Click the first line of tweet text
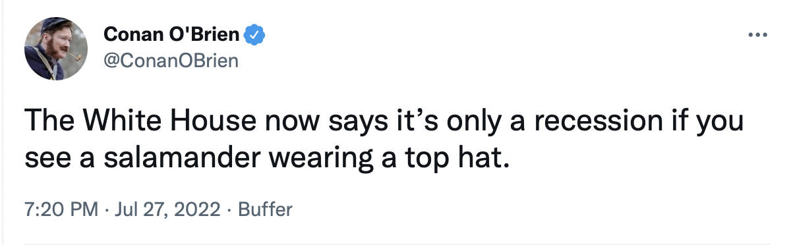The width and height of the screenshot is (791, 245). (x=384, y=123)
